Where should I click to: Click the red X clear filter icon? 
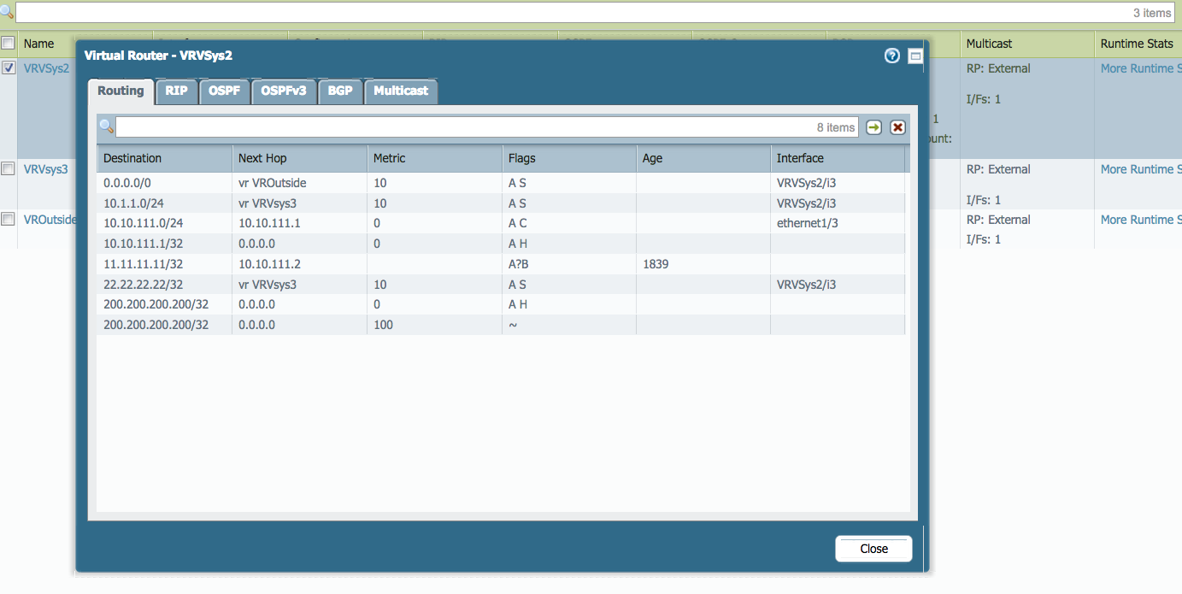tap(897, 127)
